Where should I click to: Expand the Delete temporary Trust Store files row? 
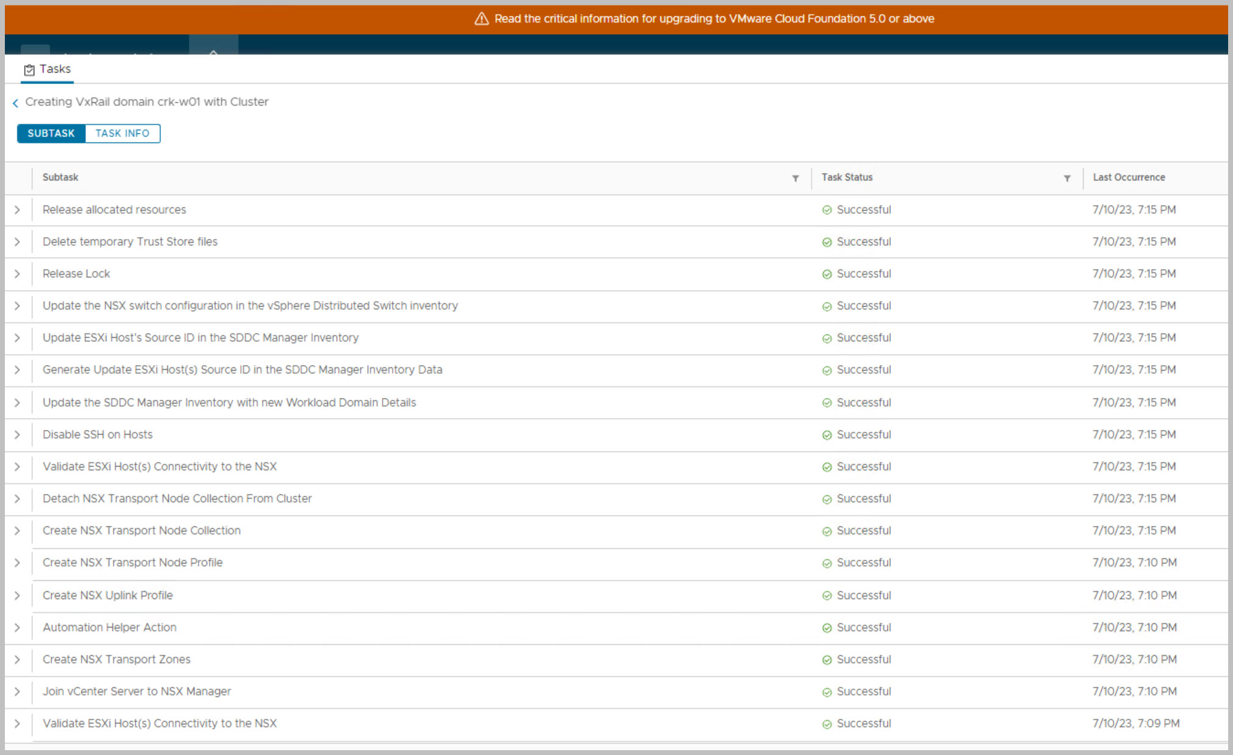point(17,242)
